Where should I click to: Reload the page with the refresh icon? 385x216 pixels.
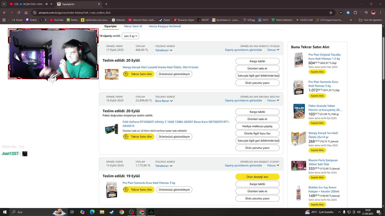point(19,13)
